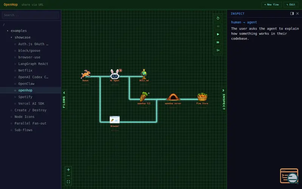Open the OpenAI Codex flow

pos(33,77)
